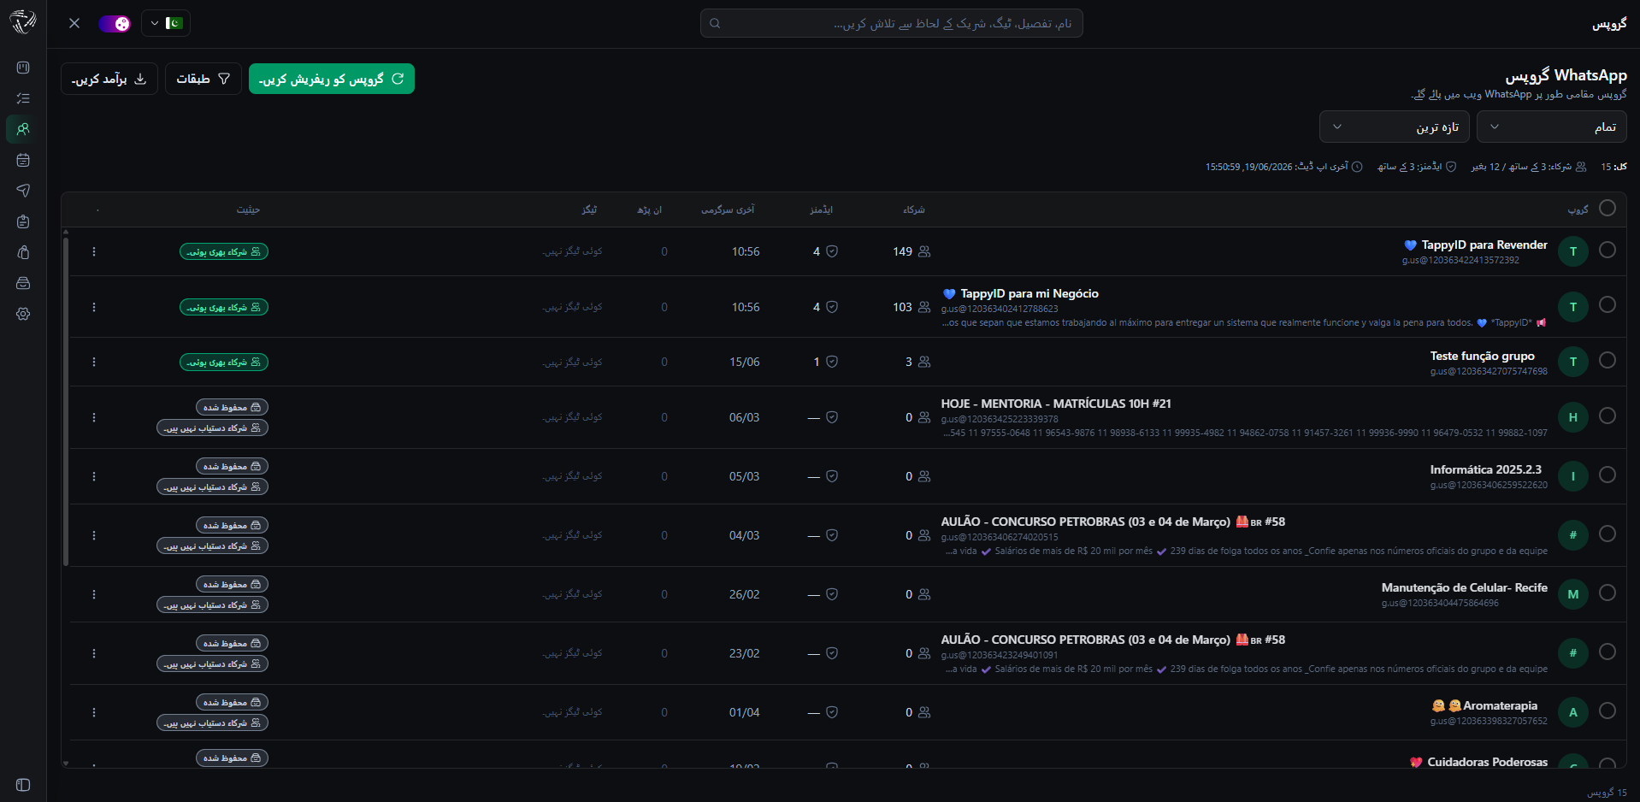Expand the "تمام" filter dropdown

point(1552,127)
